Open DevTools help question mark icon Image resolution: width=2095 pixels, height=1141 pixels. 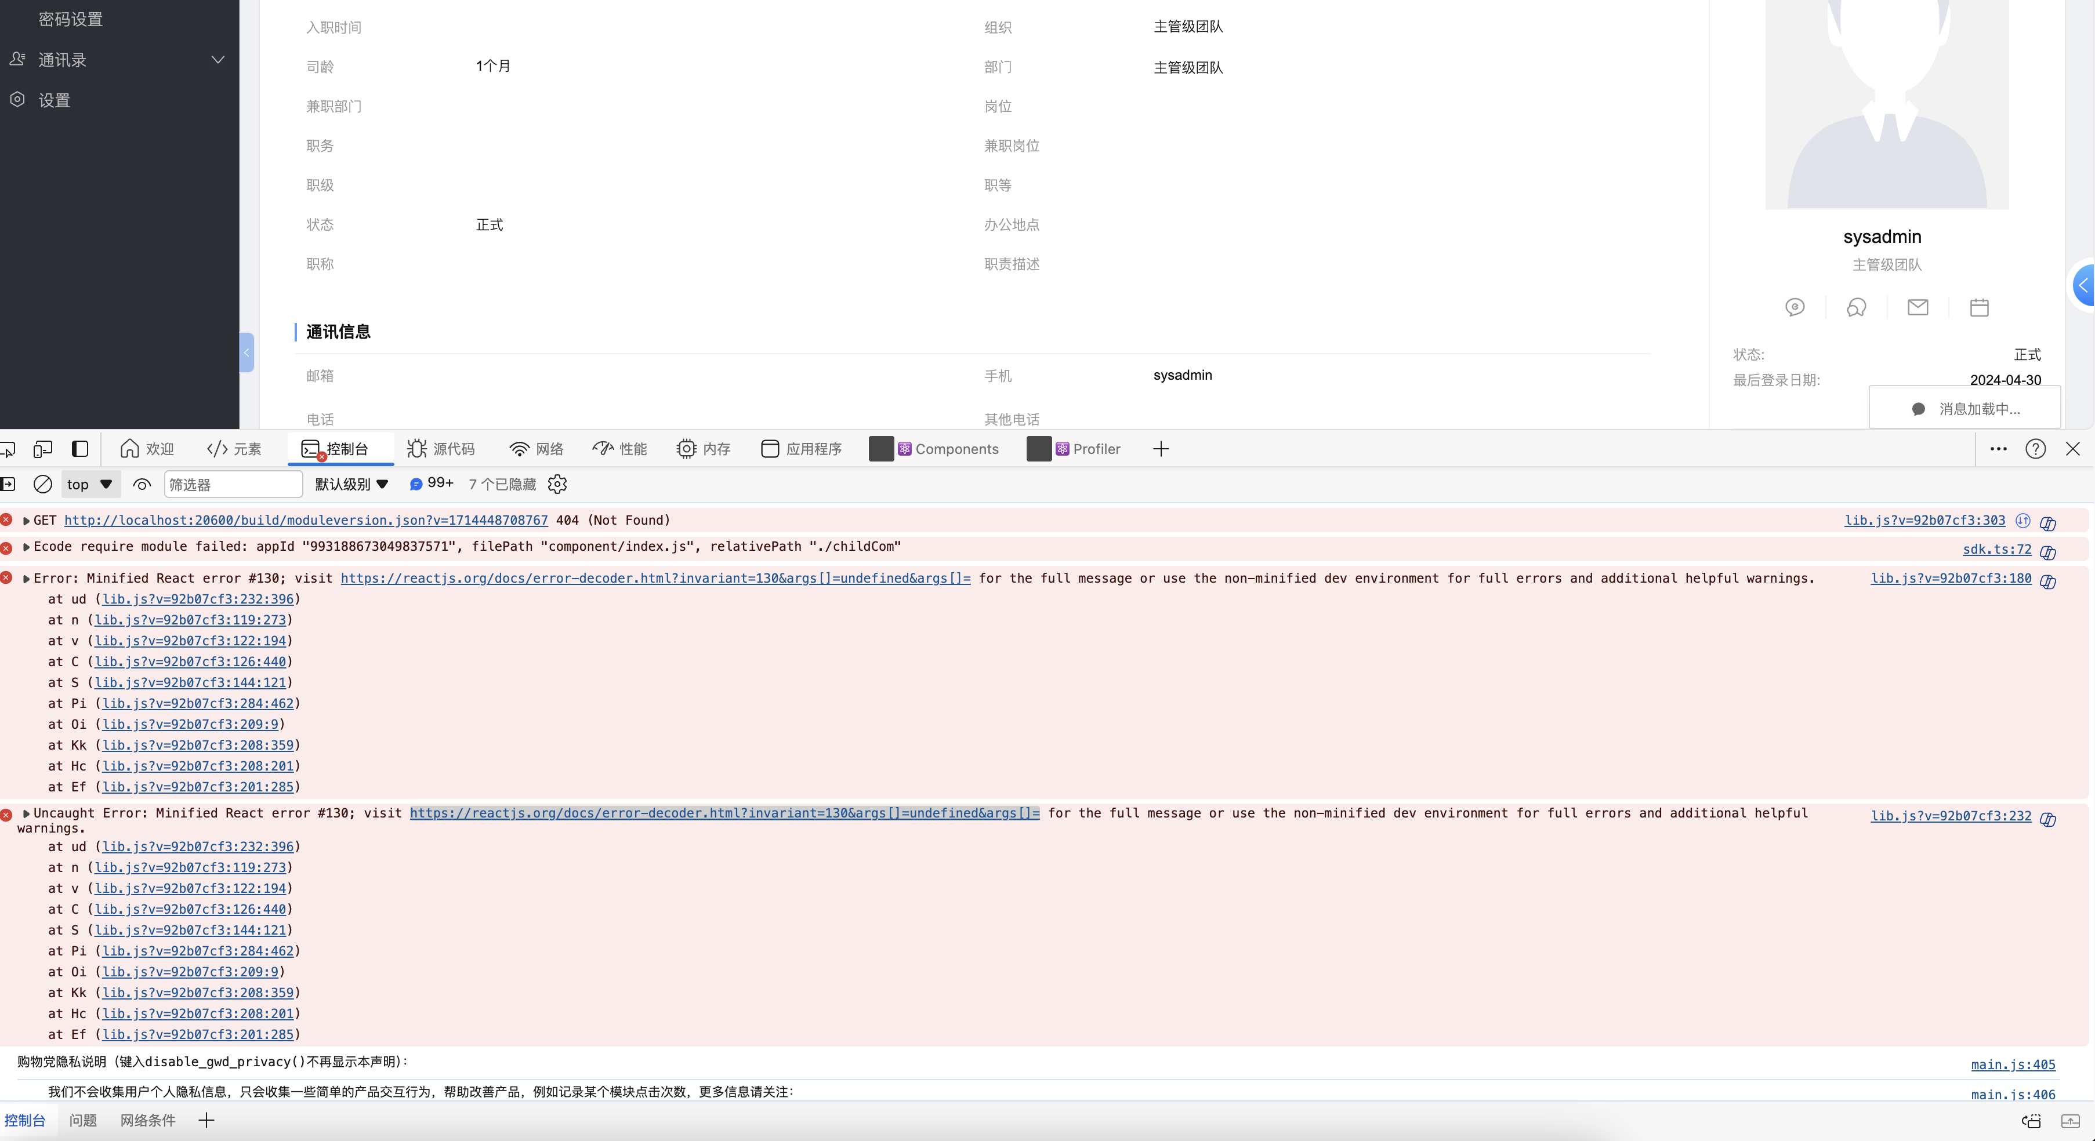[2036, 449]
